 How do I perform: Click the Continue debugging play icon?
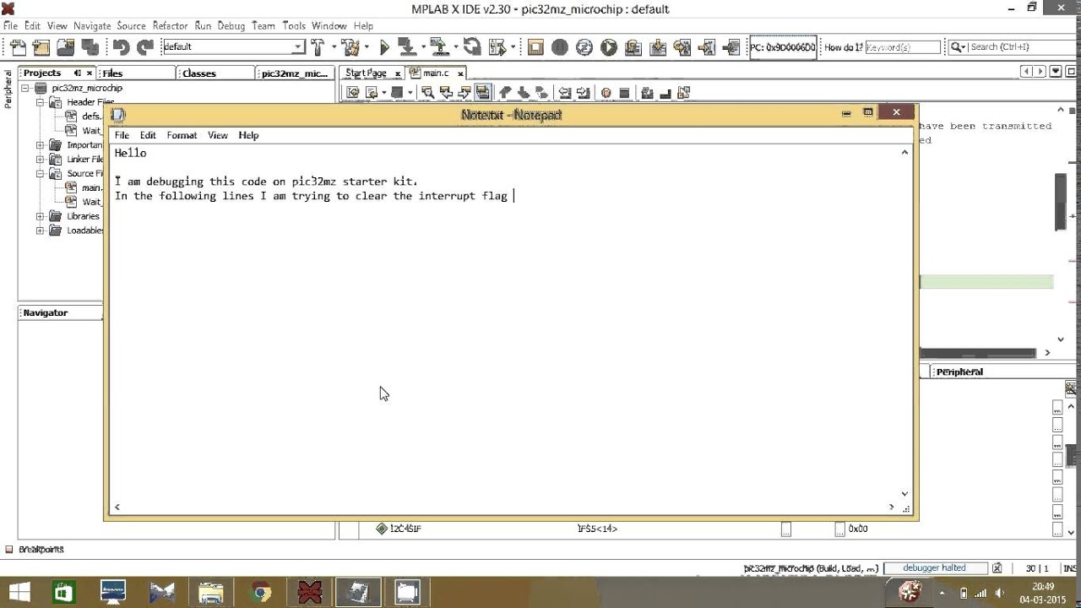pyautogui.click(x=609, y=47)
